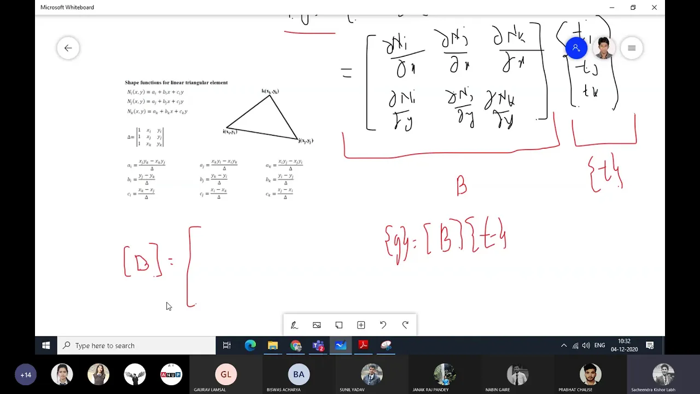The height and width of the screenshot is (394, 700).
Task: Open Google Chrome from the taskbar
Action: (296, 345)
